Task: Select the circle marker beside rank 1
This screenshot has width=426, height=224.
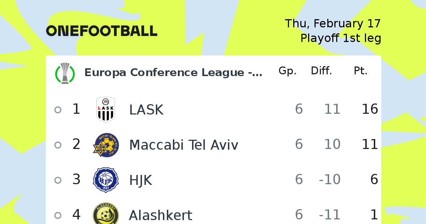Action: [x=58, y=110]
